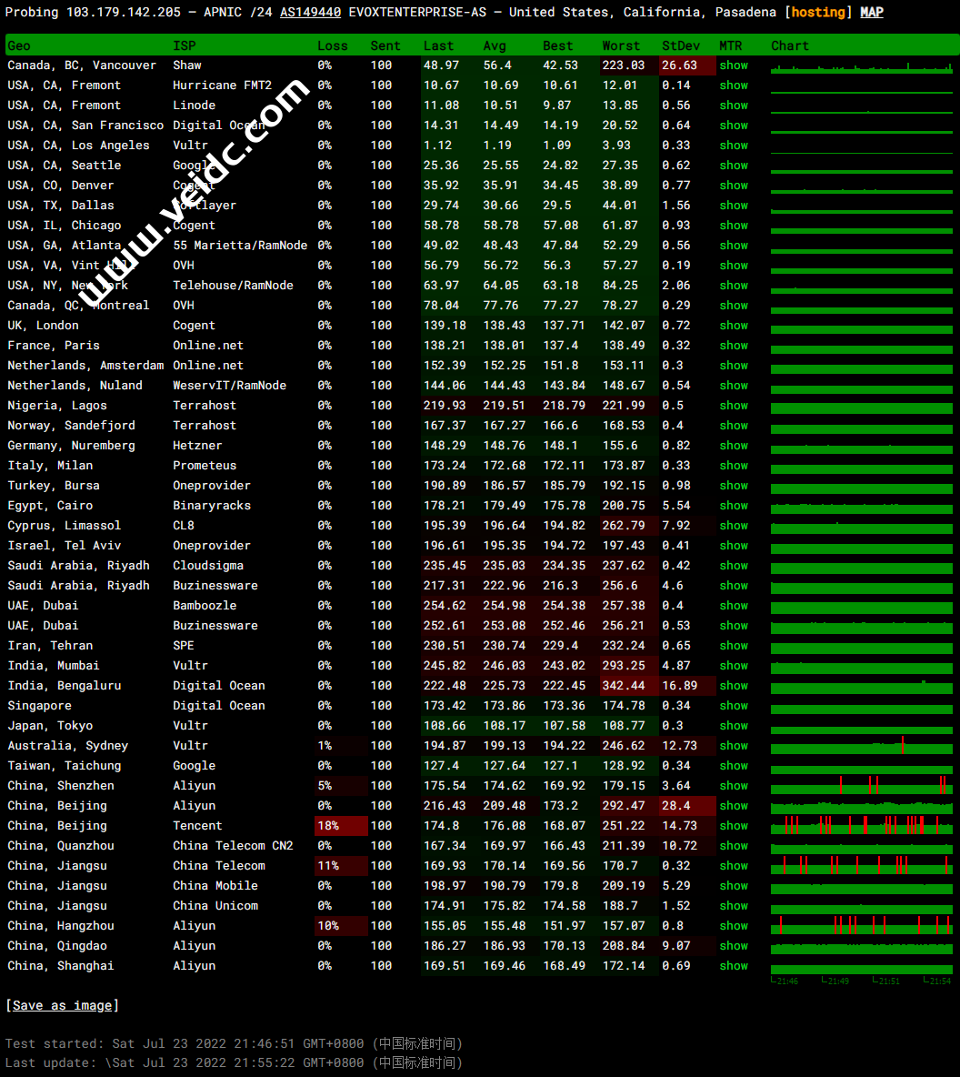Show MTR for India, Mumbai Vultr

[x=734, y=666]
